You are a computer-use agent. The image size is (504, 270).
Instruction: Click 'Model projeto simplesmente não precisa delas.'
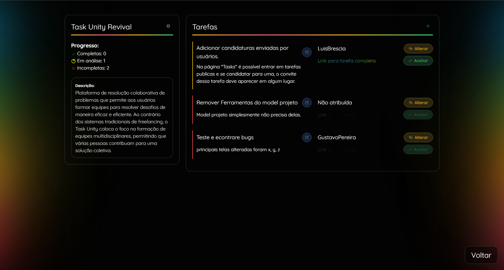pyautogui.click(x=249, y=115)
